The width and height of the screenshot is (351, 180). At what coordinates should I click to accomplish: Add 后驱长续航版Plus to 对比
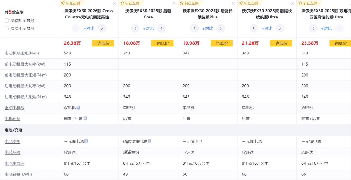click(208, 28)
